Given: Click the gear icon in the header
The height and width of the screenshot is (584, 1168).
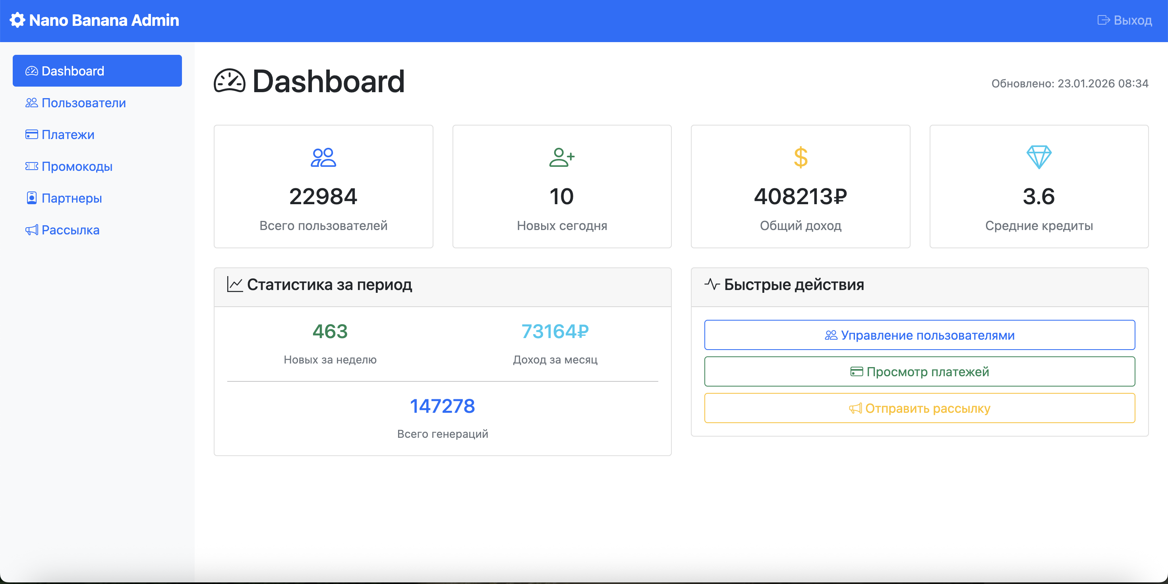Looking at the screenshot, I should pyautogui.click(x=18, y=20).
